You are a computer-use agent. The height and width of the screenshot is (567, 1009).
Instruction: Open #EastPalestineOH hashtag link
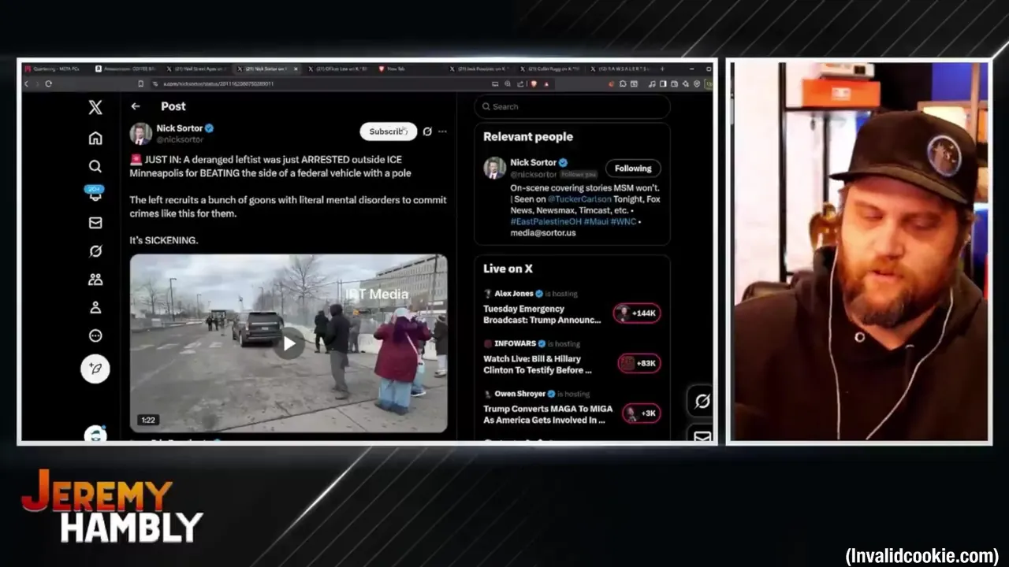[x=545, y=222]
